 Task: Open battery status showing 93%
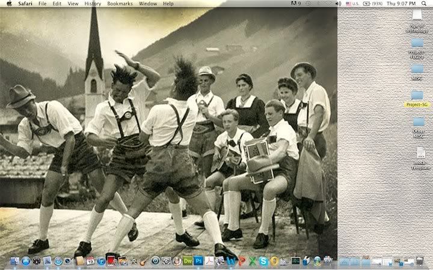point(373,4)
